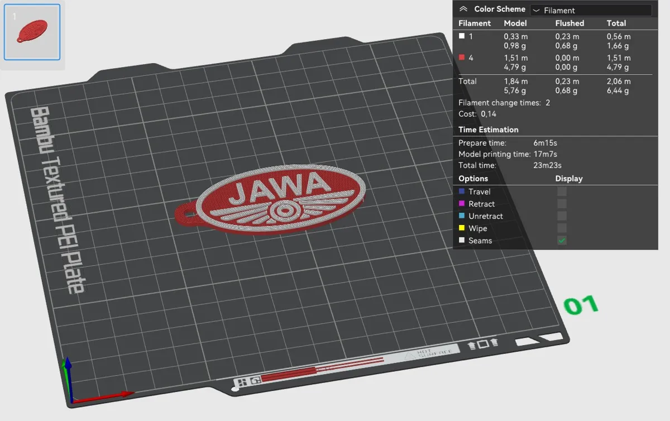The image size is (670, 421).
Task: Click the yellow Wipe legend square
Action: pyautogui.click(x=462, y=228)
